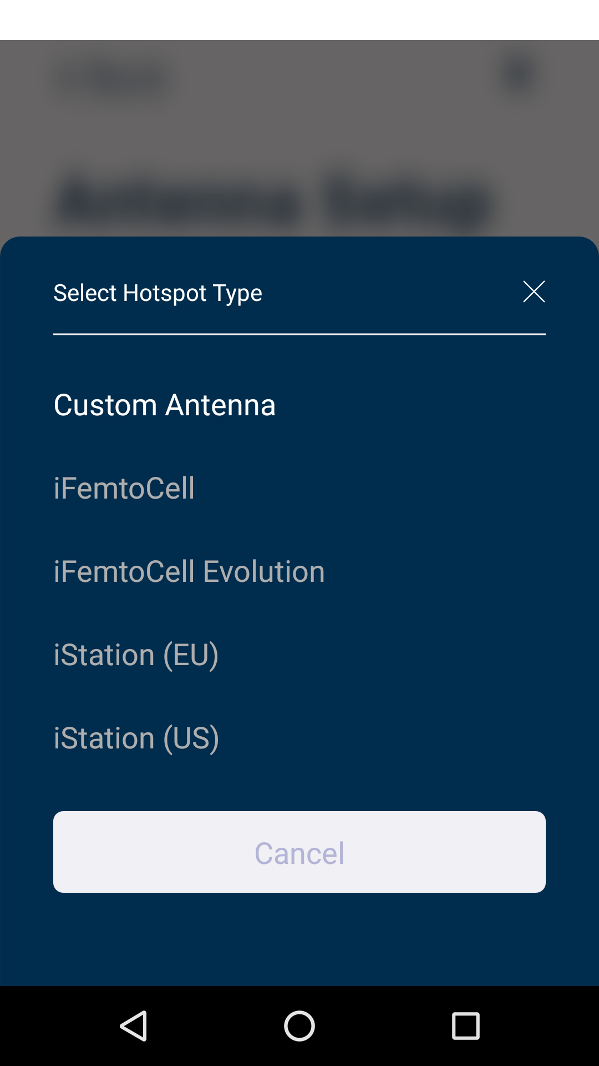
Task: Open recent apps with square icon
Action: (x=465, y=1025)
